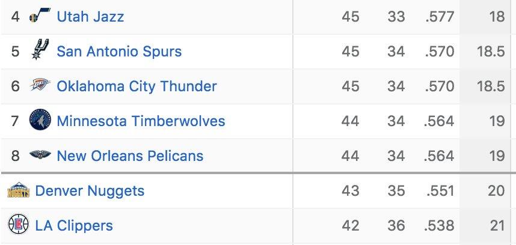Click the LA Clippers logo icon
Viewport: 516px width, 245px height.
point(18,226)
